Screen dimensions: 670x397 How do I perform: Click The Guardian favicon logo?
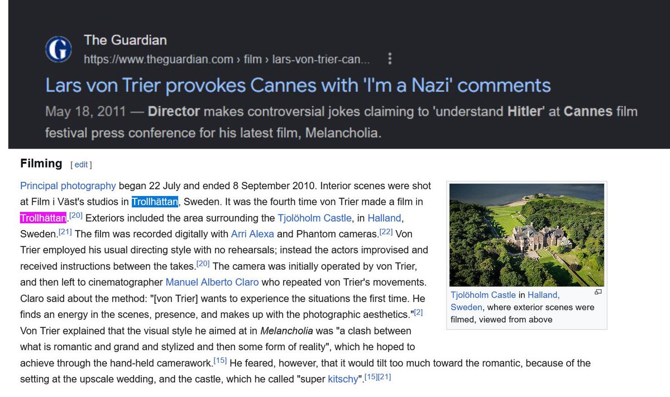coord(59,50)
